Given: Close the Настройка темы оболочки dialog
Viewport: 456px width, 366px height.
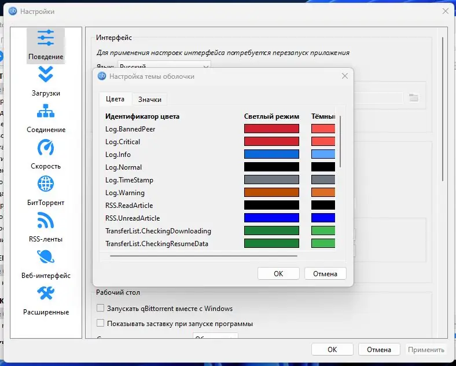Looking at the screenshot, I should (x=345, y=76).
